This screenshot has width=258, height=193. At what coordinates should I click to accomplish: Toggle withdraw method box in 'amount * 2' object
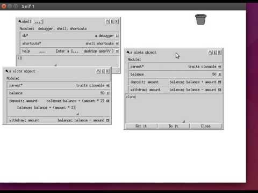(107, 120)
